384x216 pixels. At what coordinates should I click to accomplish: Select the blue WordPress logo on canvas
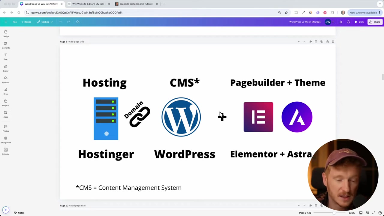[181, 117]
